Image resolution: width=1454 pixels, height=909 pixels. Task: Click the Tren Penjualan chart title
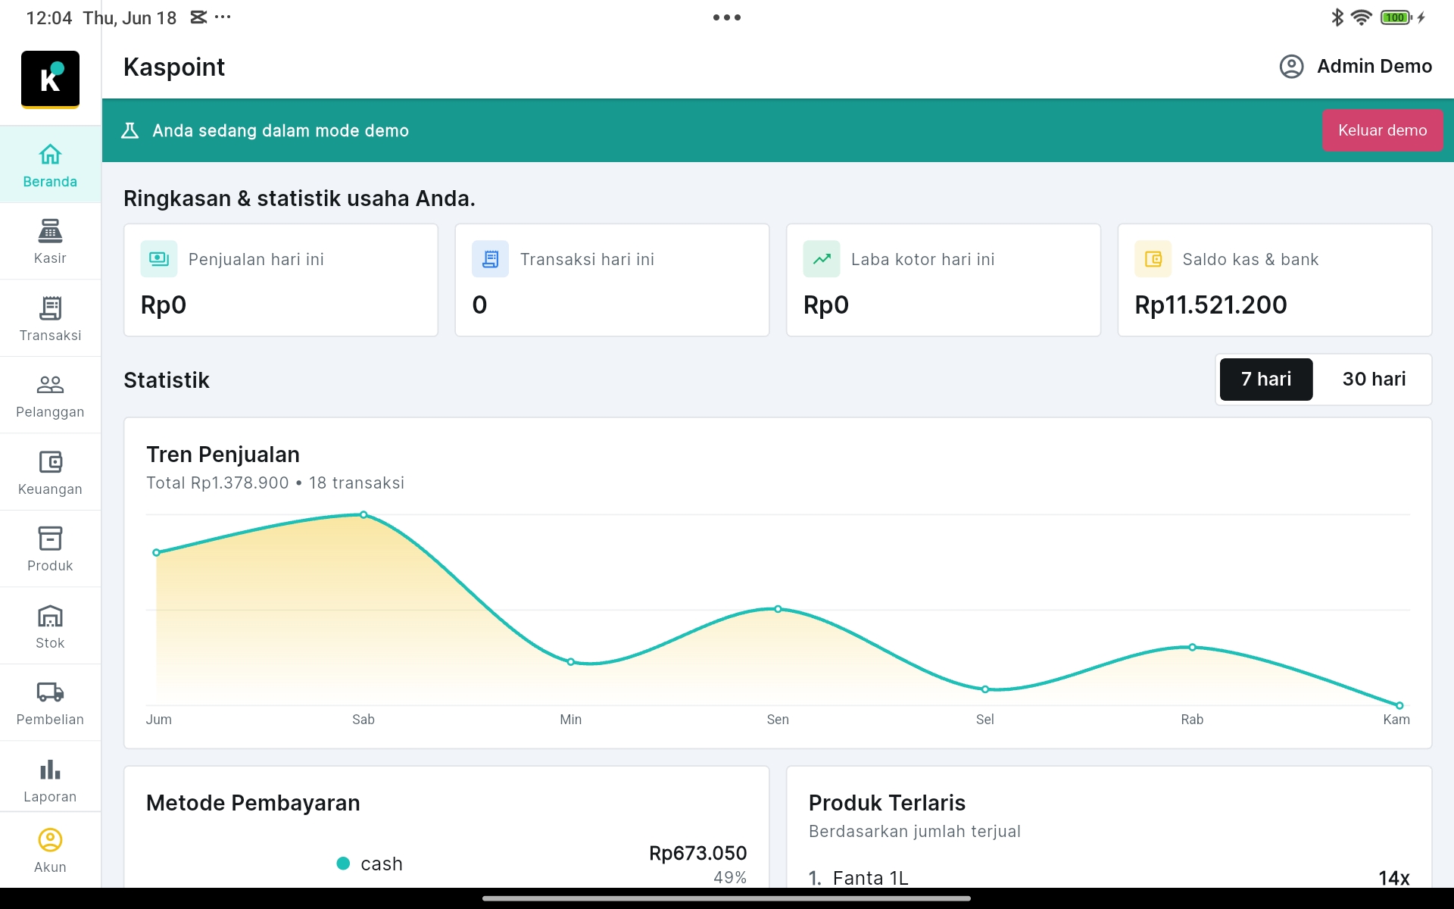tap(223, 454)
